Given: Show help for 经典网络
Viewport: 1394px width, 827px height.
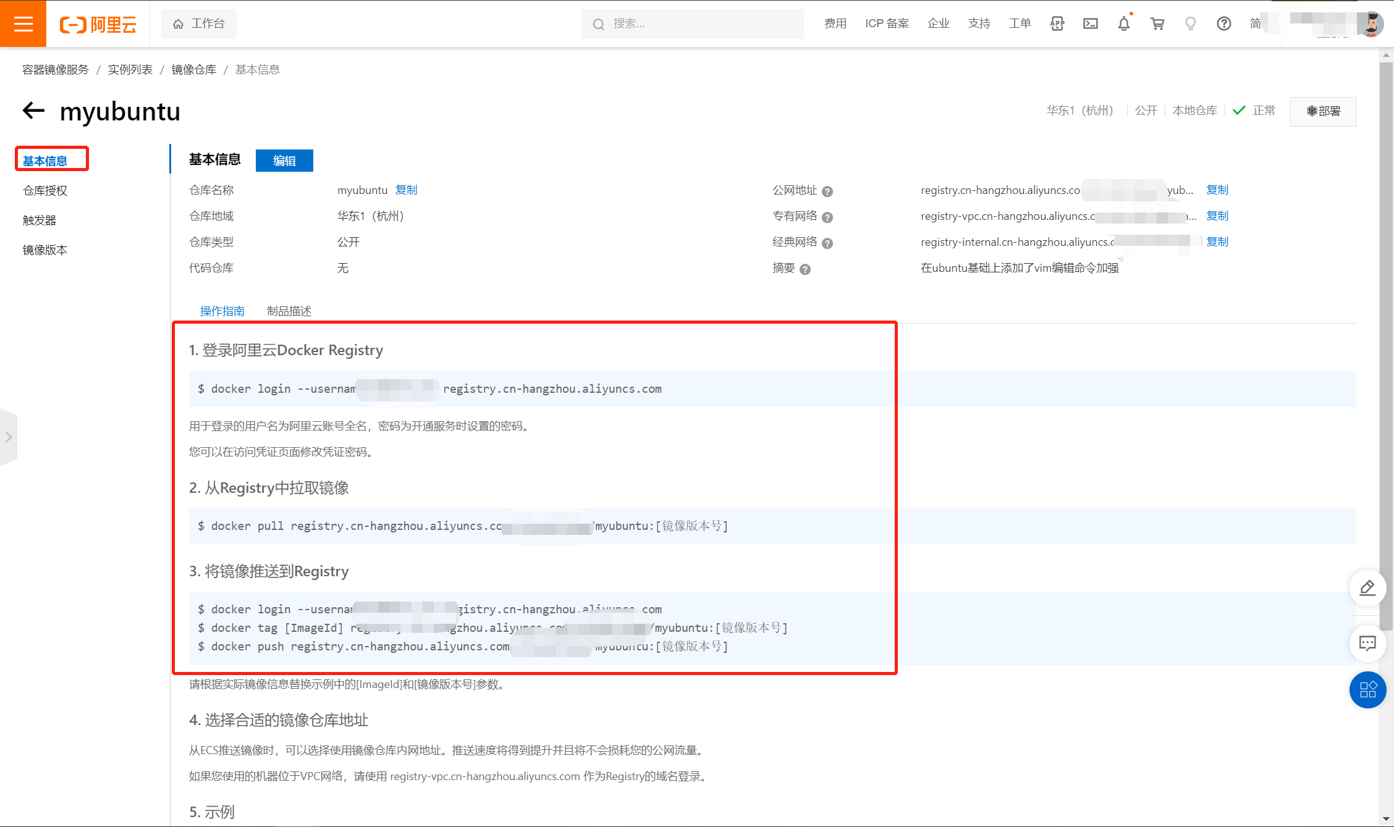Looking at the screenshot, I should [x=827, y=243].
